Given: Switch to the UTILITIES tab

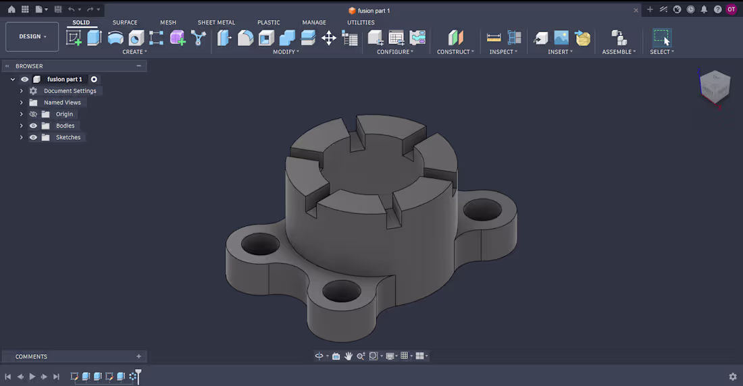Looking at the screenshot, I should tap(361, 22).
